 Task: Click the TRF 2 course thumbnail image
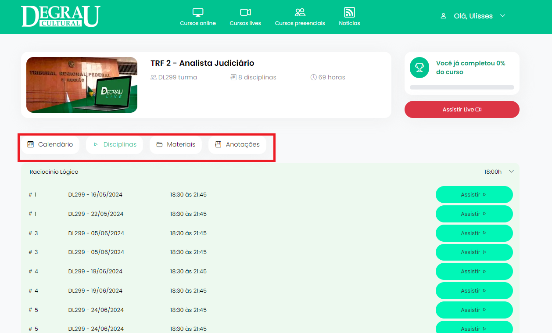[x=82, y=85]
